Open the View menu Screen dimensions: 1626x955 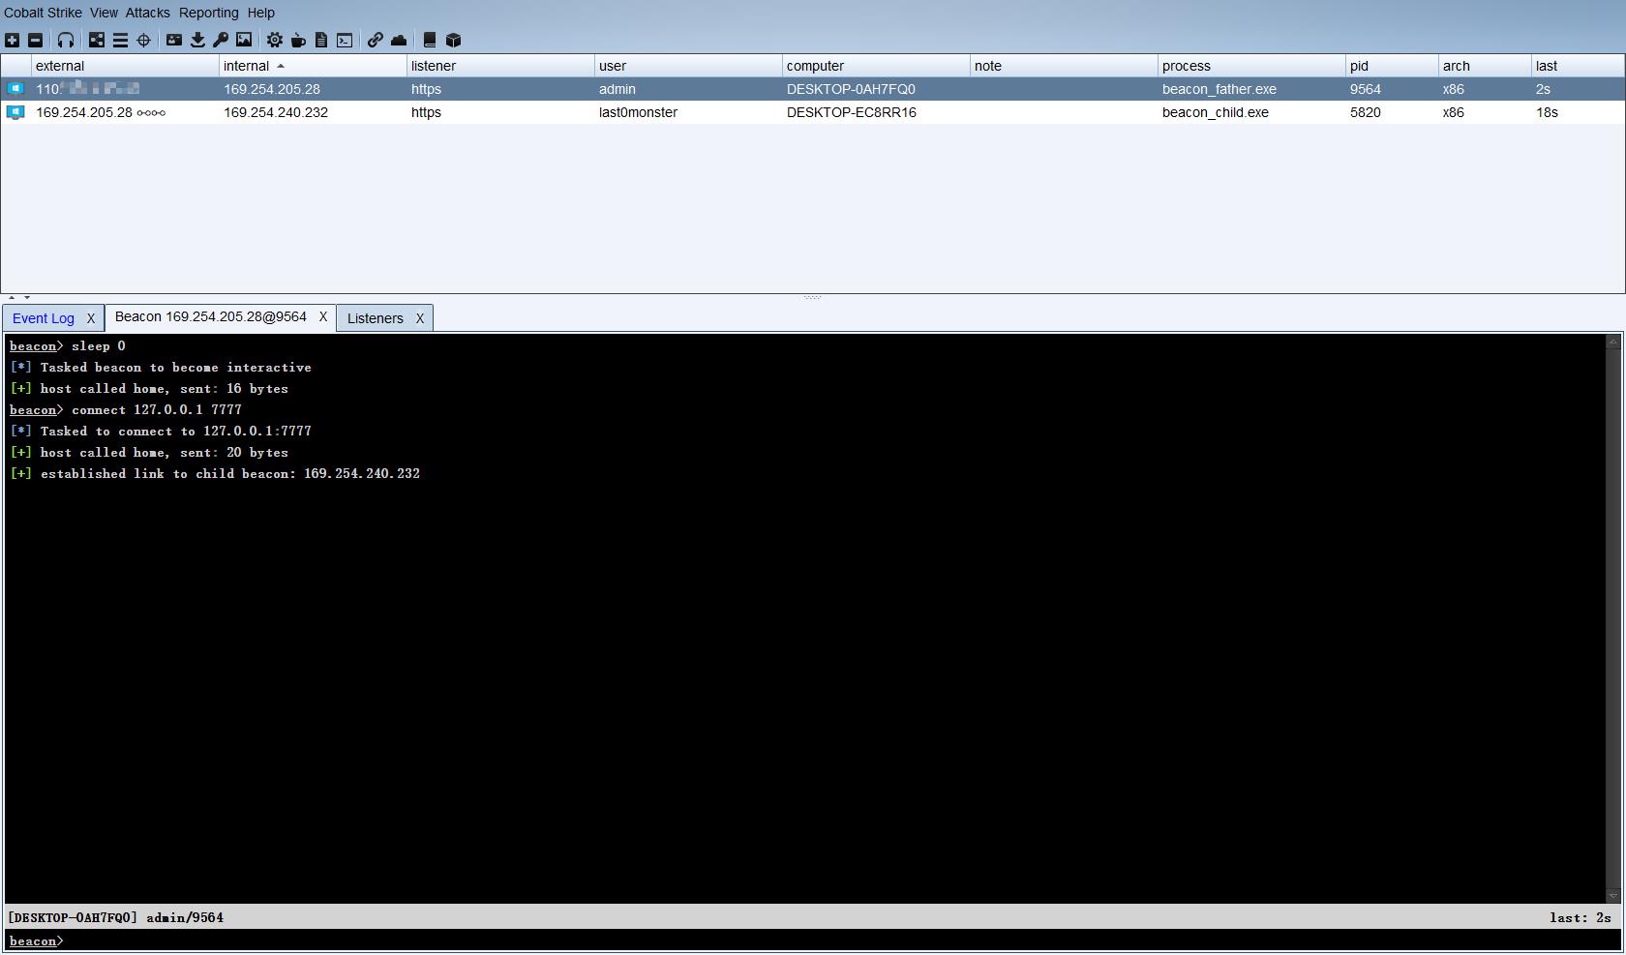[x=104, y=13]
